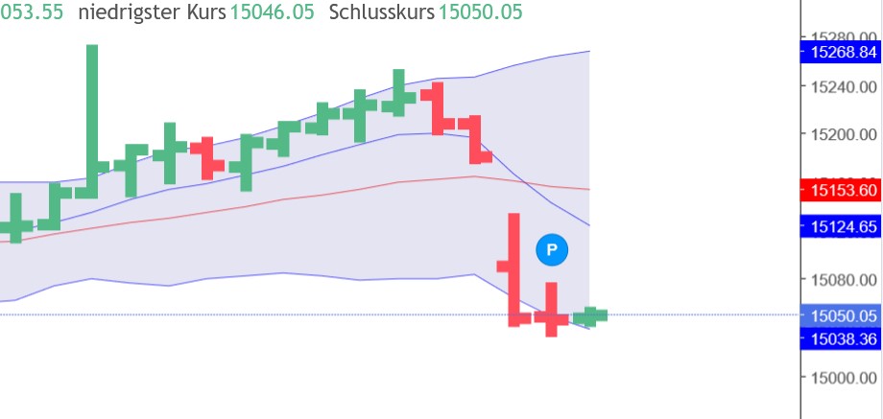Click the Schlusskurs value 15050.05 in header

click(480, 13)
